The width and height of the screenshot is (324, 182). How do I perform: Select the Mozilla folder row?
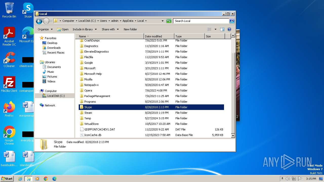151,79
